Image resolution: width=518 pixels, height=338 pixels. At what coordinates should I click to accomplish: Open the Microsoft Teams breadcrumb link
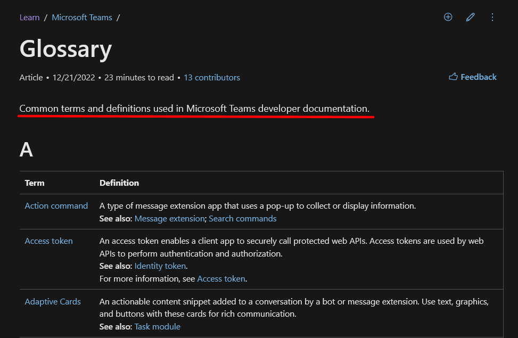tap(82, 18)
